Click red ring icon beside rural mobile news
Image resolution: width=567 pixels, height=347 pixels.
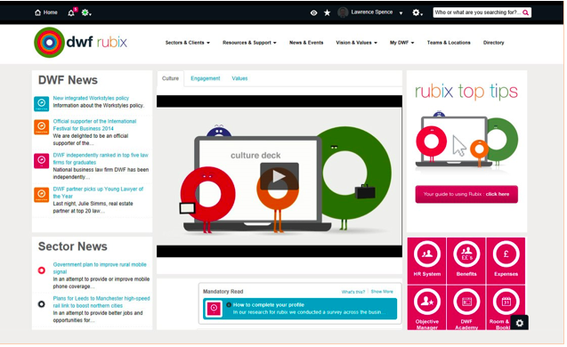pos(42,270)
